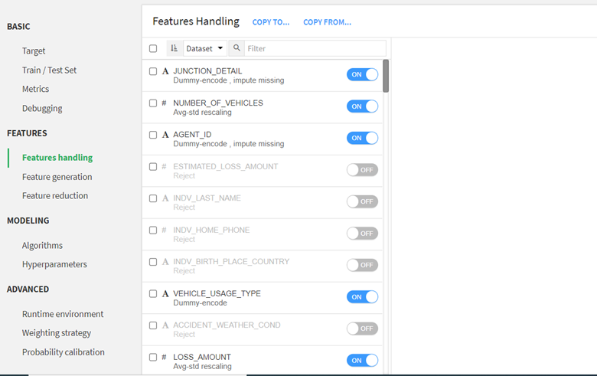The height and width of the screenshot is (376, 597).
Task: Click the COPY FROM... link
Action: pos(327,22)
